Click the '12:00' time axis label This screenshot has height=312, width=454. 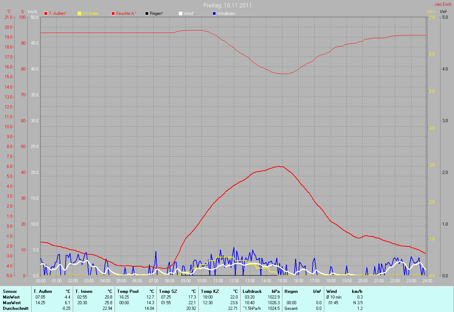click(234, 280)
